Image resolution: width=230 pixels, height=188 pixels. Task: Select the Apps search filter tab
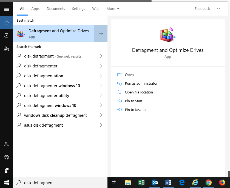[35, 8]
